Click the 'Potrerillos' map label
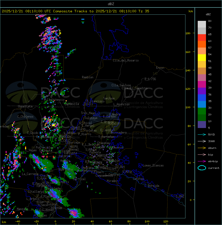Viewport: 222px width, 225px height. (x=45, y=148)
